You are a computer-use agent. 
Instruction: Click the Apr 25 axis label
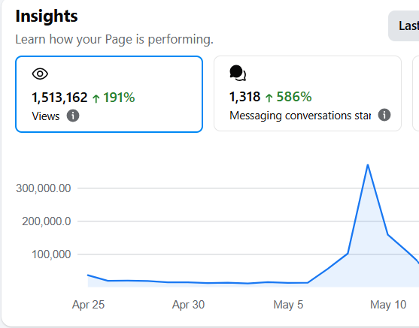coord(88,305)
